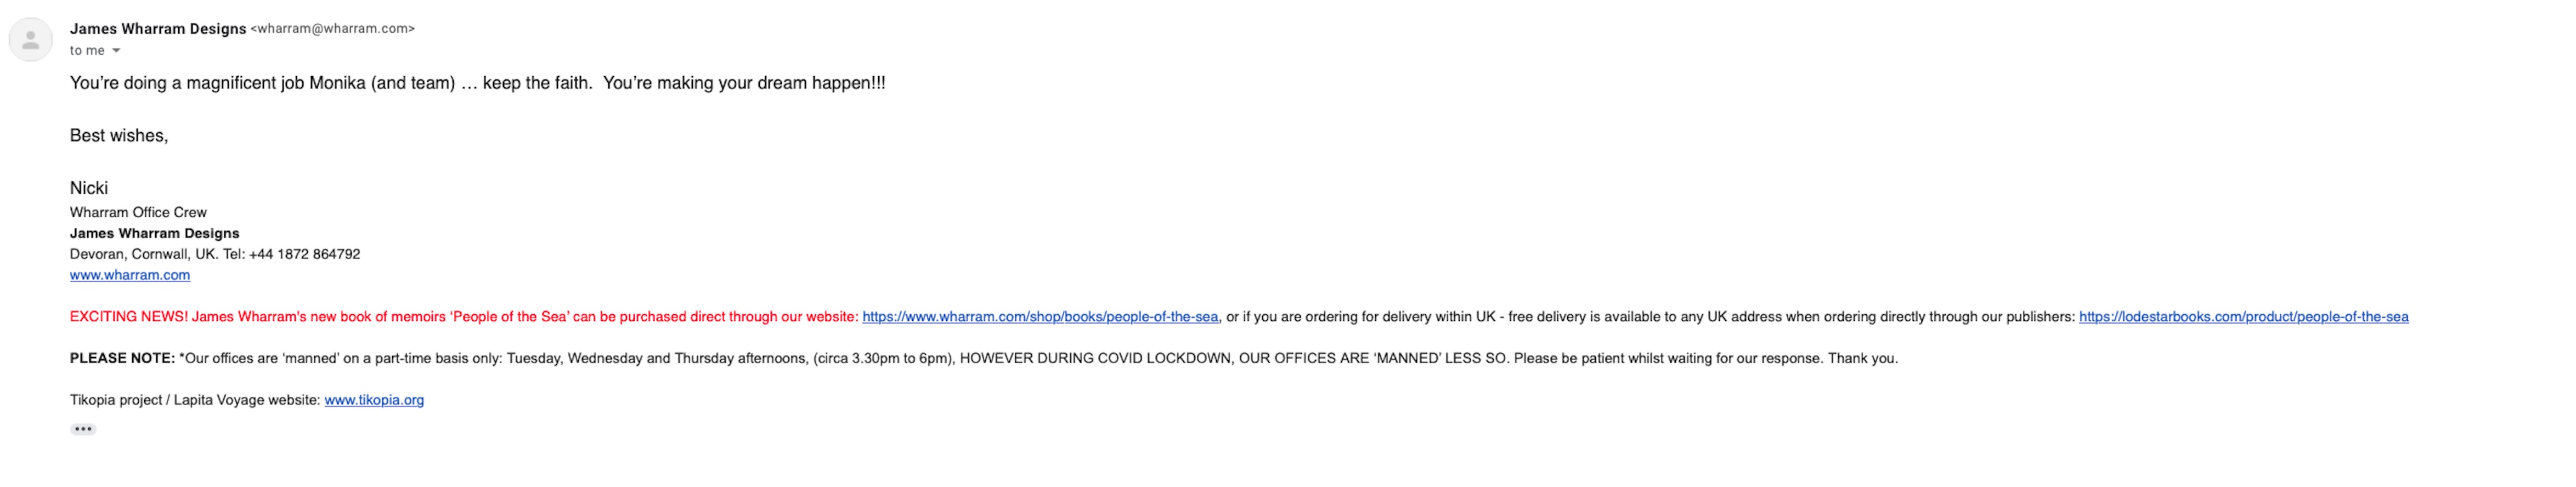This screenshot has height=487, width=2576.
Task: Click sender name James Wharram Designs in header
Action: coord(158,29)
